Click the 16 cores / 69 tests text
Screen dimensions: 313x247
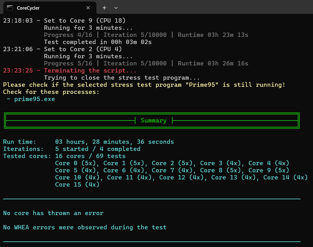(x=90, y=156)
